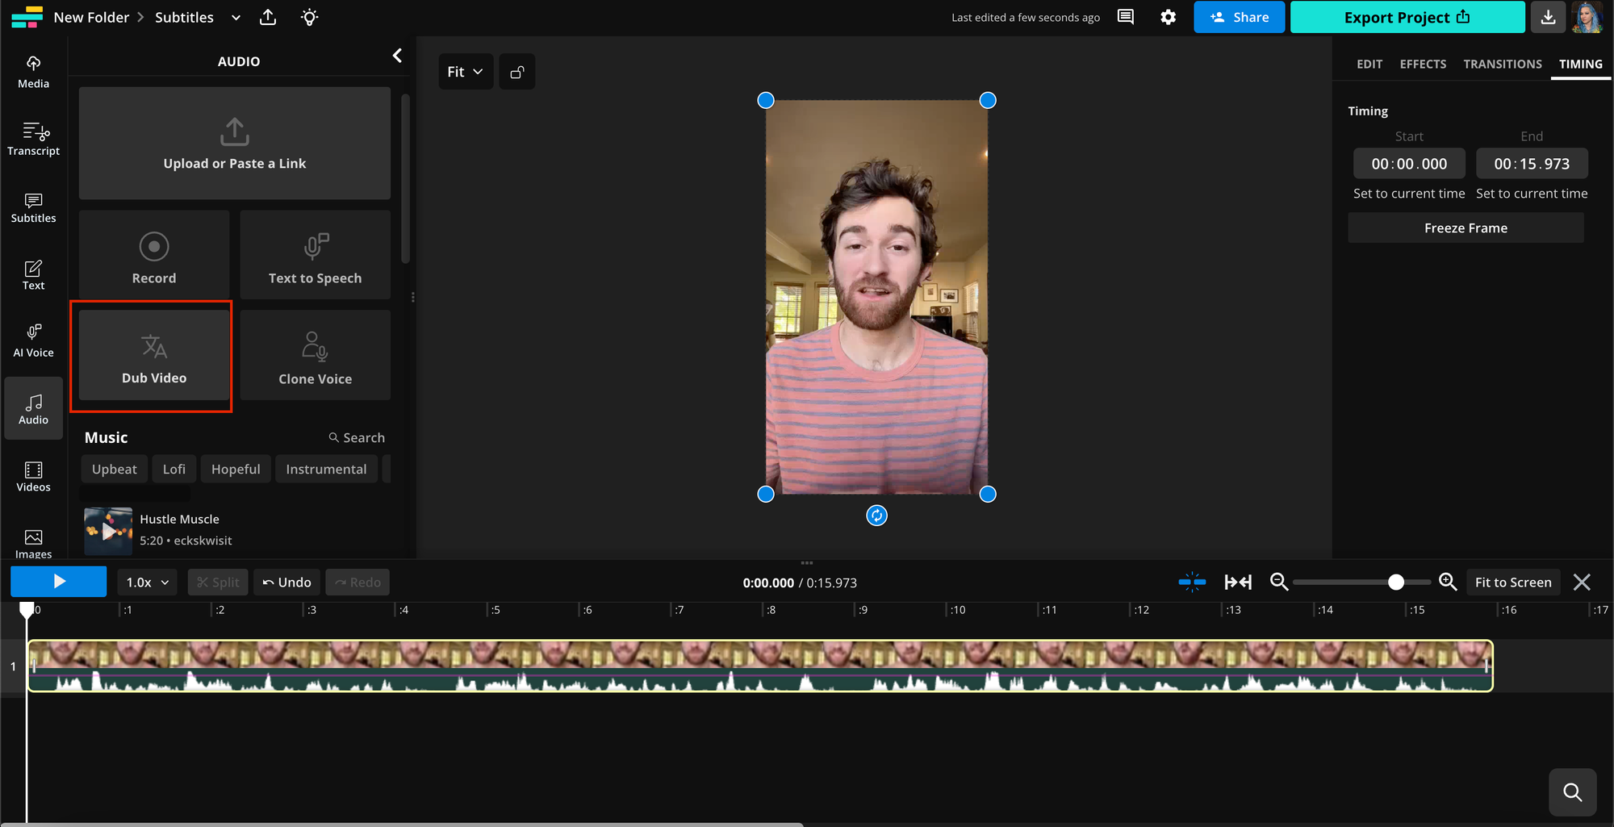1614x827 pixels.
Task: Click Fit to Screen button
Action: click(x=1513, y=582)
